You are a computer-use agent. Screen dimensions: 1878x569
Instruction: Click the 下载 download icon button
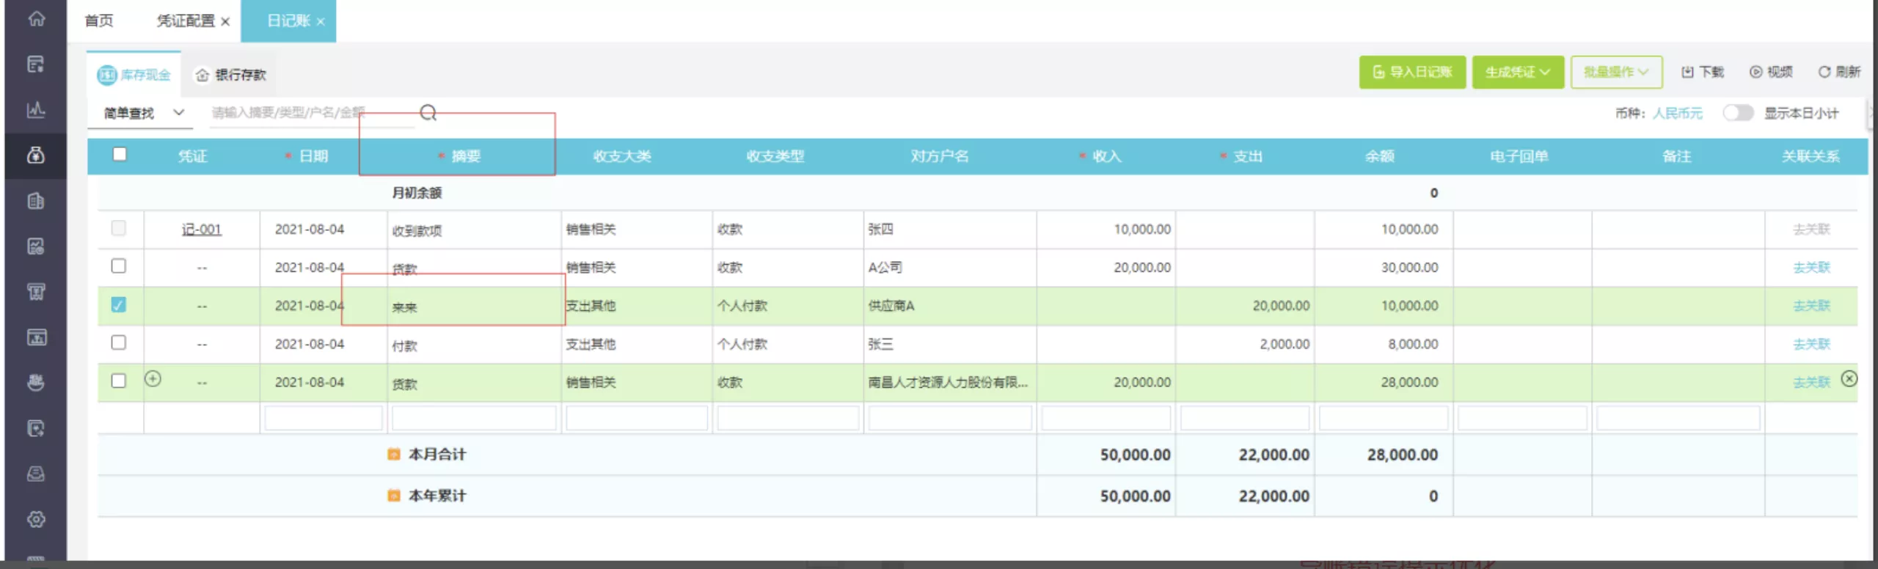(x=1703, y=72)
